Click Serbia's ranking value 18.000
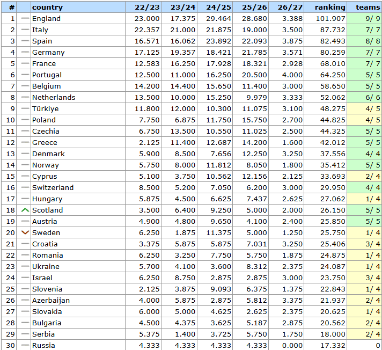The image size is (382, 350). (333, 334)
